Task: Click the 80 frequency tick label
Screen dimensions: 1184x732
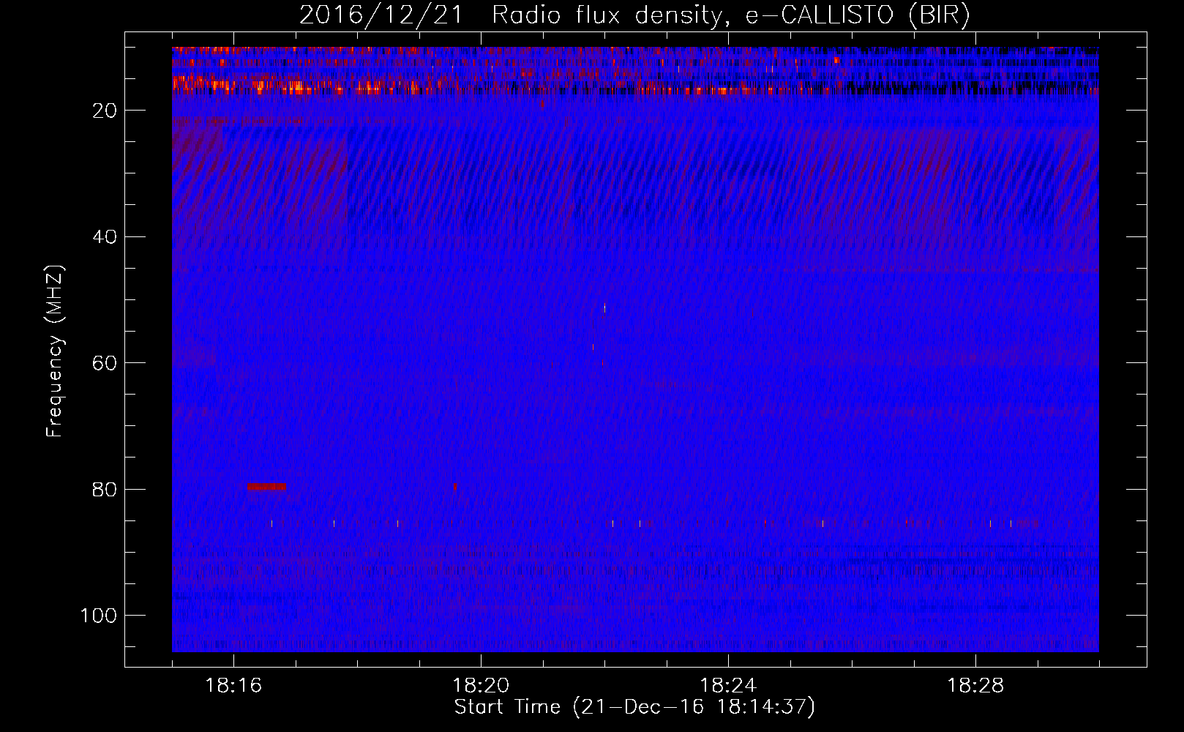Action: click(x=105, y=490)
